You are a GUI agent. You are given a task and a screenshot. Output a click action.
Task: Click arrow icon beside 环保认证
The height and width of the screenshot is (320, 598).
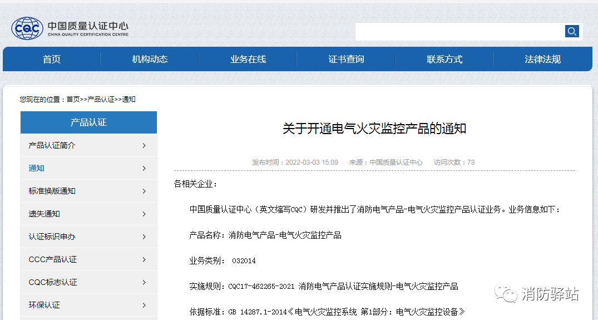point(144,306)
